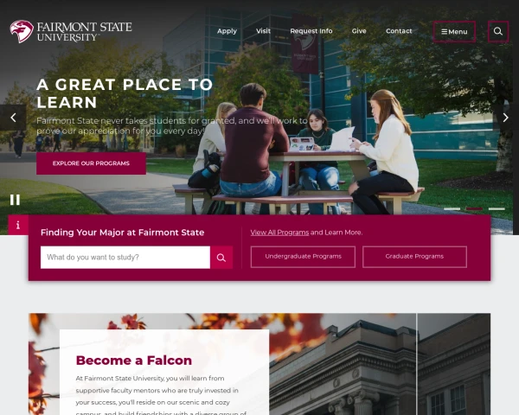Image resolution: width=519 pixels, height=415 pixels.
Task: Select the first slide indicator bar
Action: click(x=452, y=209)
